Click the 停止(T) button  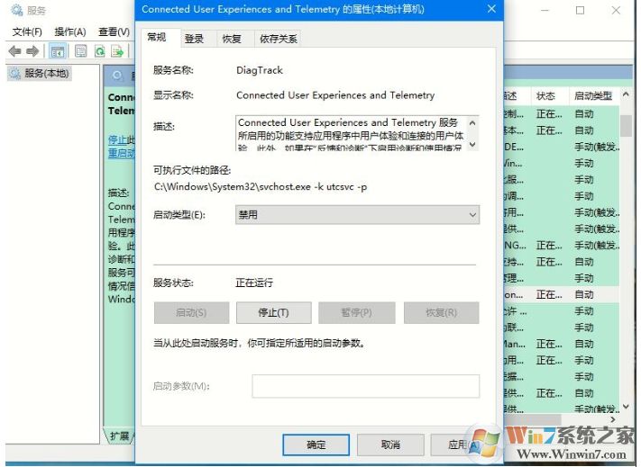[x=273, y=312]
